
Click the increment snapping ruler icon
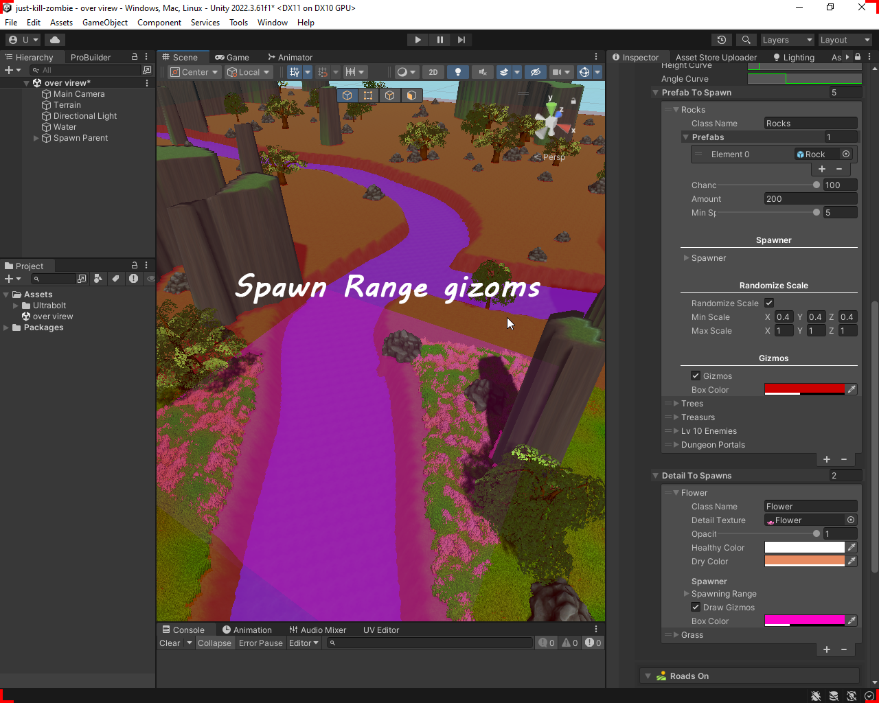coord(351,72)
